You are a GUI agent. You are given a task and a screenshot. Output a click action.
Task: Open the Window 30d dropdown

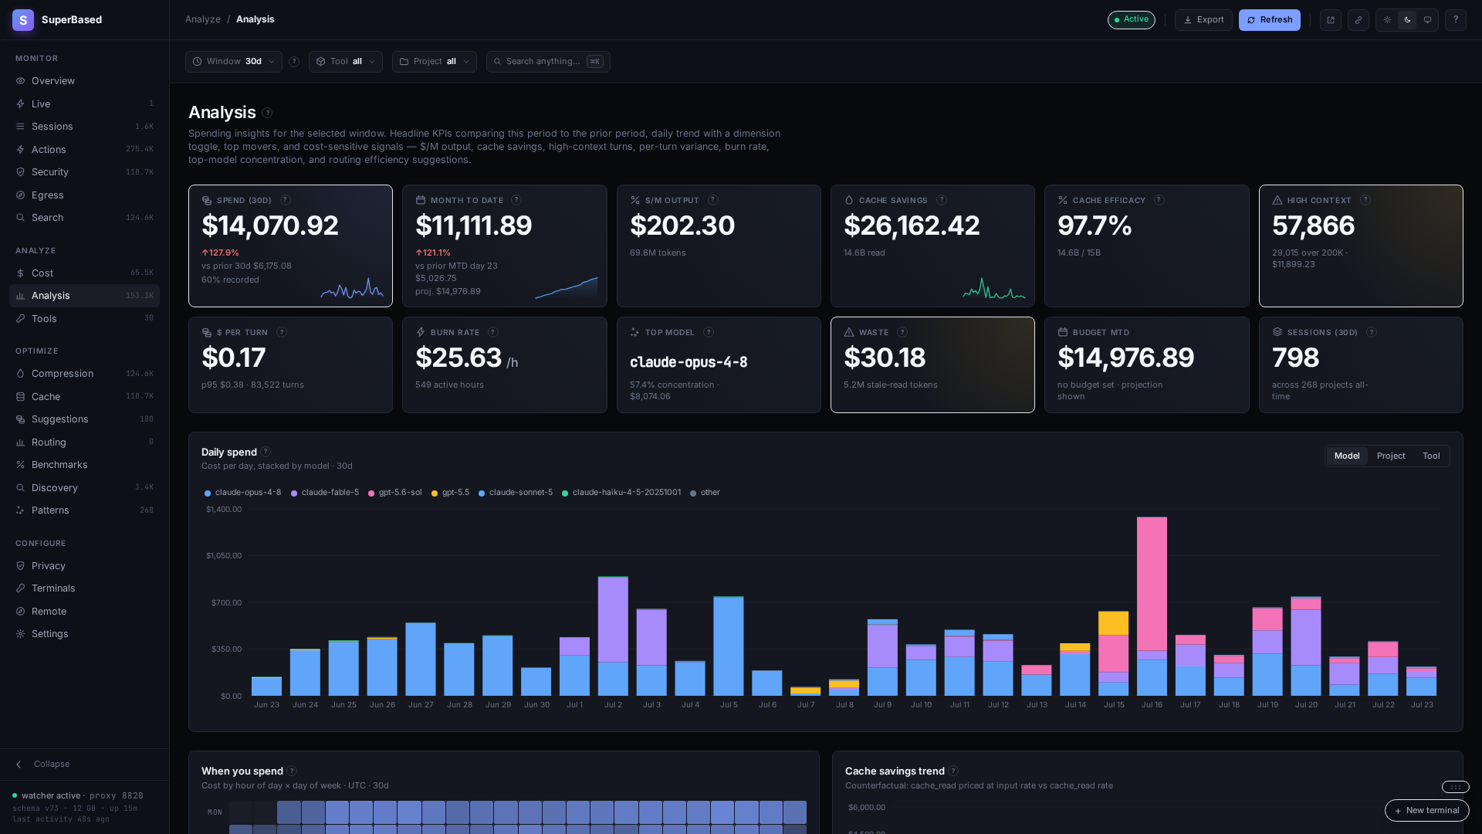(234, 62)
